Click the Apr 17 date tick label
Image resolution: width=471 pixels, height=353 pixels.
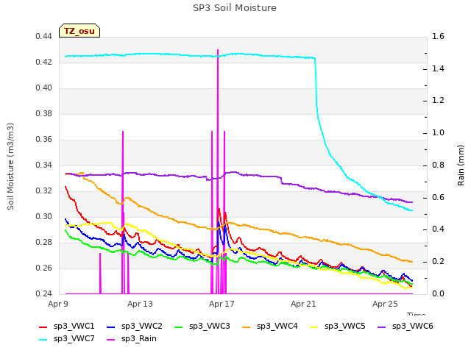coord(222,304)
